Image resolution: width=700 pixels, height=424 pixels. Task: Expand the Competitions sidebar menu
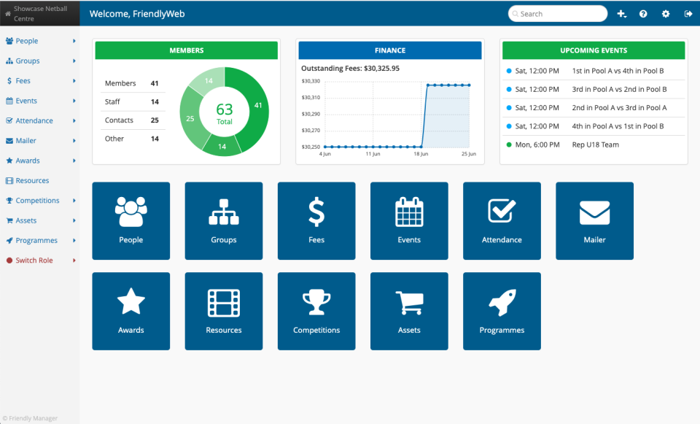click(x=36, y=200)
